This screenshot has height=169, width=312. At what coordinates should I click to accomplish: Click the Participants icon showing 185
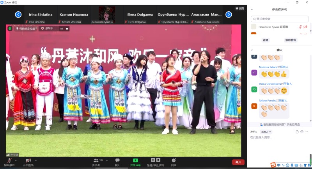[96, 160]
